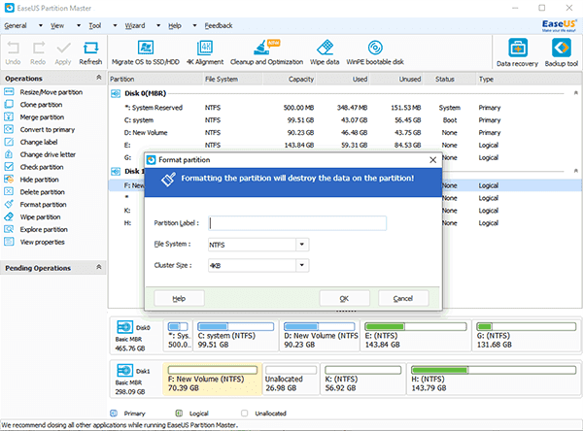The width and height of the screenshot is (583, 431).
Task: Select Change label operation
Action: pyautogui.click(x=31, y=142)
